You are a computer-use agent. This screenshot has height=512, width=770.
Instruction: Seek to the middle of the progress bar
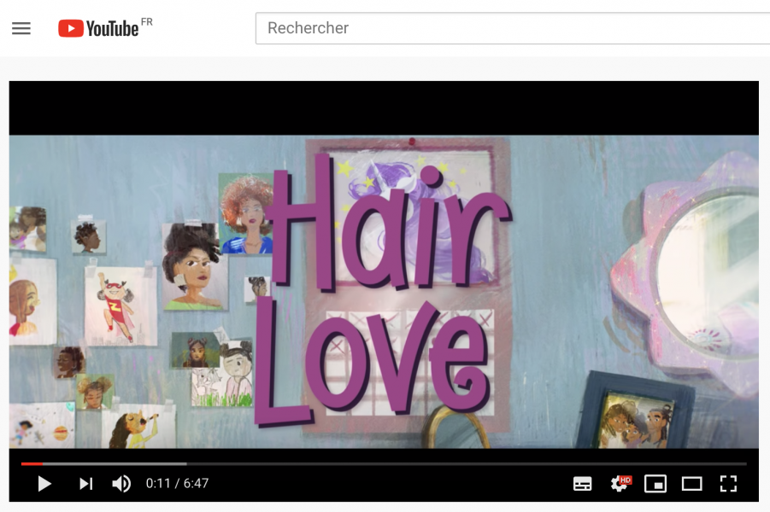[384, 463]
